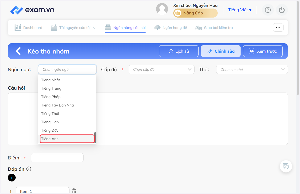Screen dimensions: 300x194
Task: Click the Giao bài kiểm tra icon
Action: coord(199,28)
